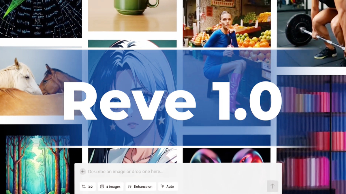Click the plus icon in the prompt bar
The height and width of the screenshot is (194, 346).
click(x=82, y=171)
